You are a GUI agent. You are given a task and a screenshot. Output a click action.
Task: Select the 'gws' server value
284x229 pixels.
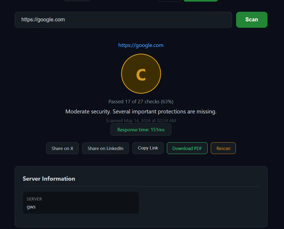(31, 207)
